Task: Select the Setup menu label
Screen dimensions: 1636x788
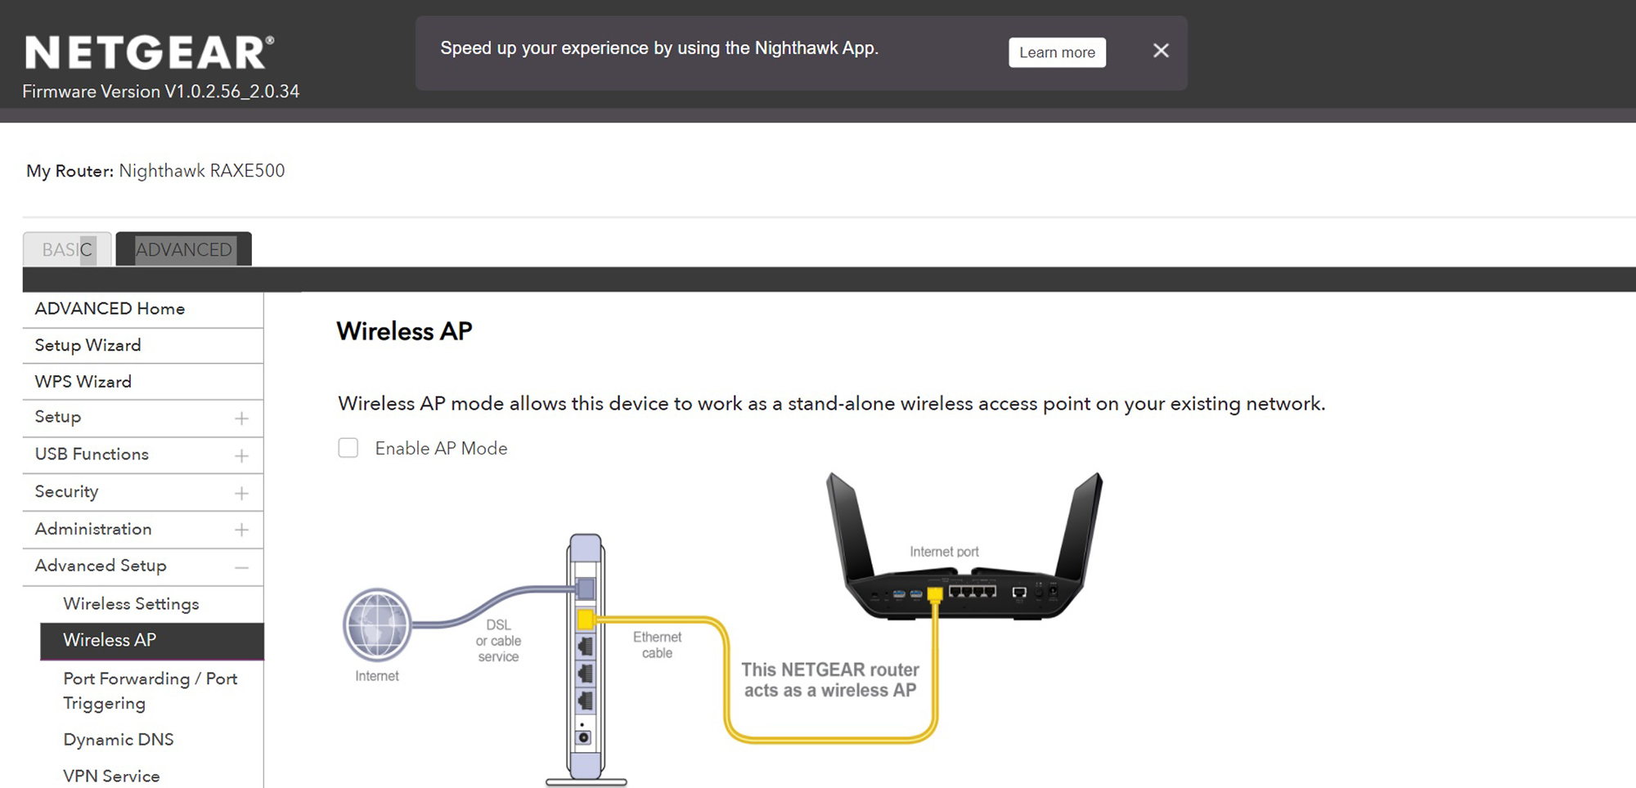Action: coord(58,417)
